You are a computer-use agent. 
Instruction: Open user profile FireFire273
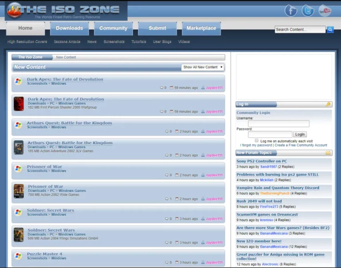[x=269, y=207]
